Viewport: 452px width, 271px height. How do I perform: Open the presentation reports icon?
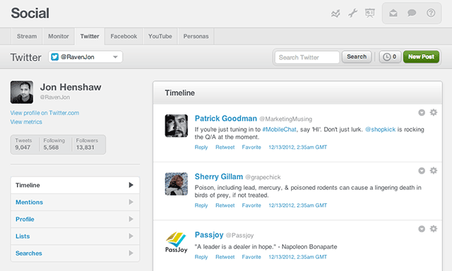(370, 13)
